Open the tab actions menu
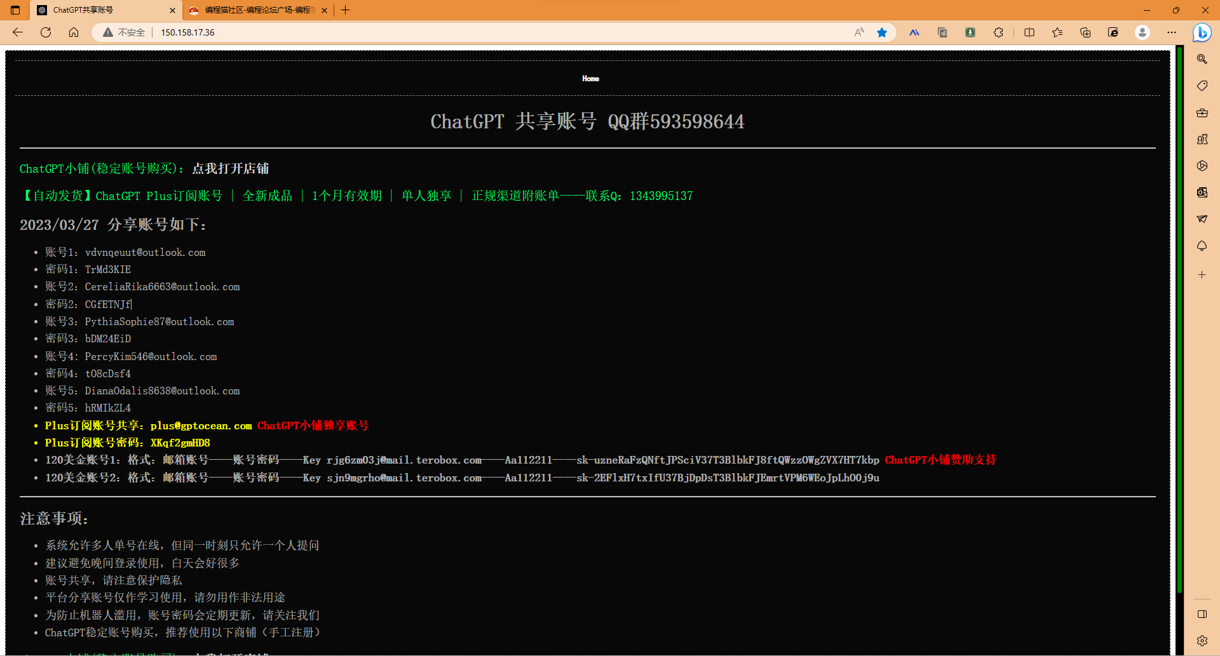 16,10
